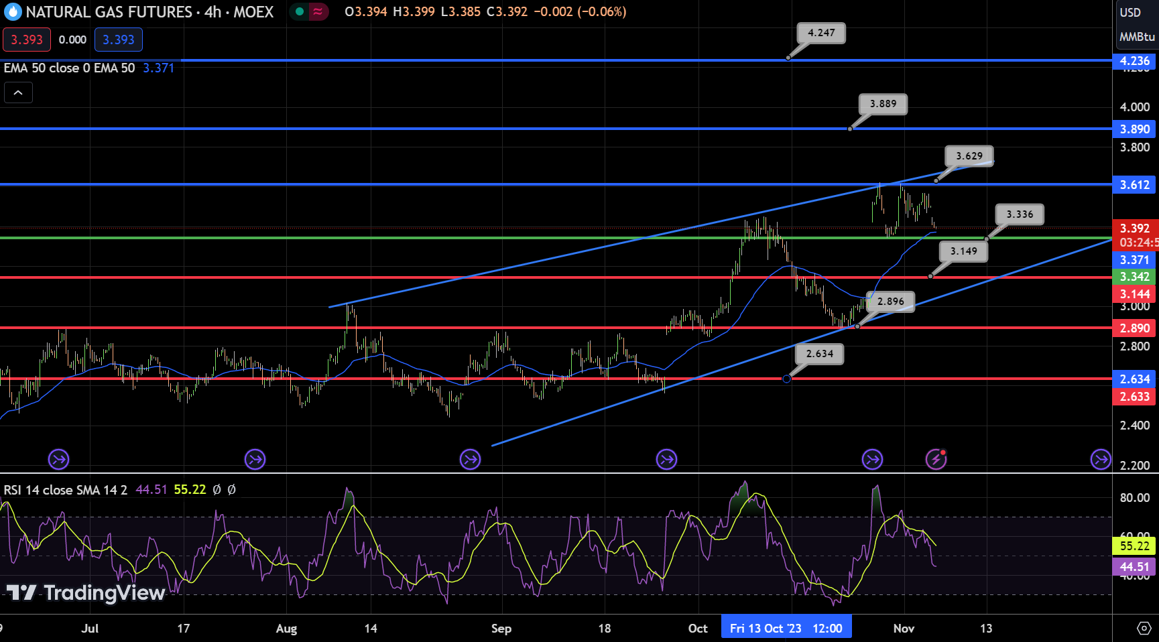Click the blue 3.393 buy price button
The height and width of the screenshot is (642, 1159).
[119, 40]
